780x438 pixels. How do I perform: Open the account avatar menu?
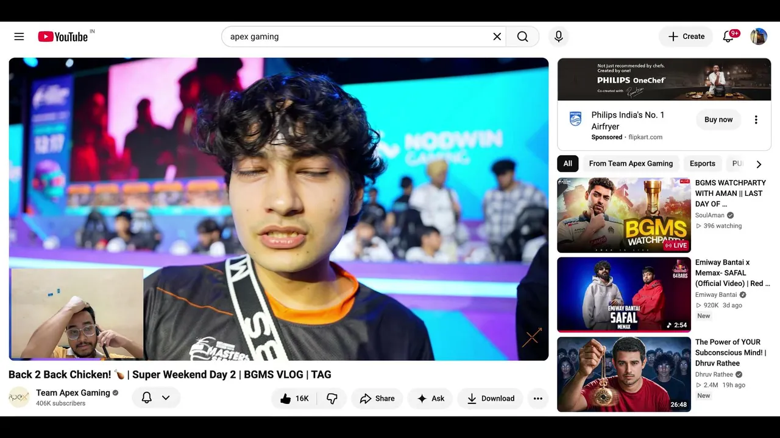(x=759, y=36)
